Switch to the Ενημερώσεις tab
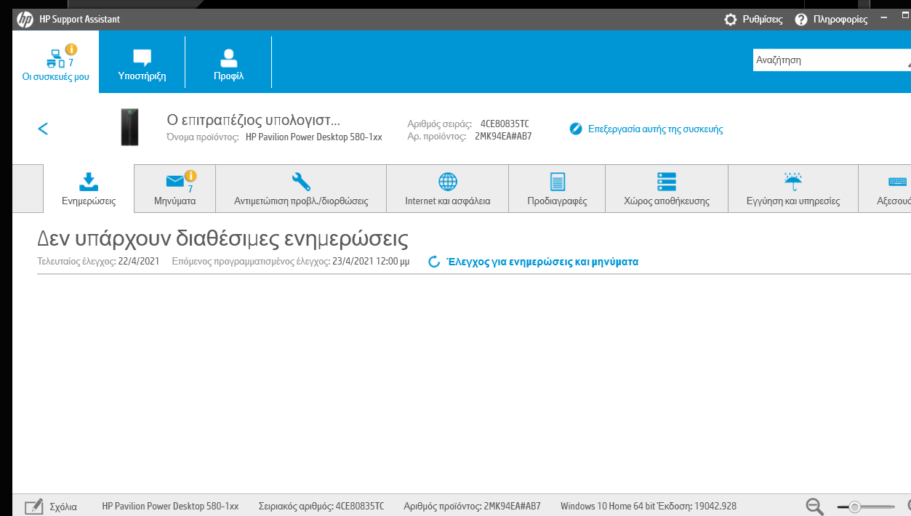This screenshot has width=911, height=516. click(89, 189)
